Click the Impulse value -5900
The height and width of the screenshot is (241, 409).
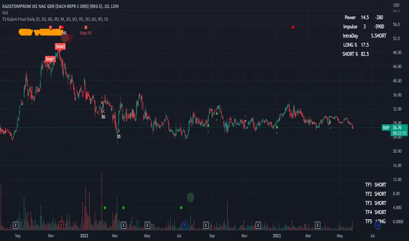tap(379, 27)
